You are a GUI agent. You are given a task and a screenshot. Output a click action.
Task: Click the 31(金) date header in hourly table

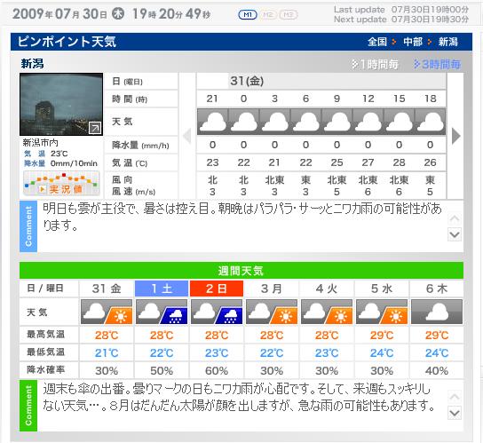[x=247, y=81]
